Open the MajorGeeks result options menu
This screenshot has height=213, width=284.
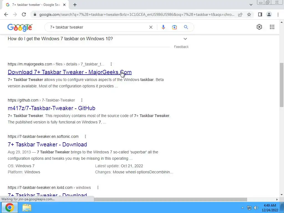click(x=111, y=64)
